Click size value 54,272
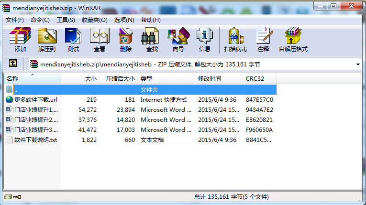 (x=88, y=110)
